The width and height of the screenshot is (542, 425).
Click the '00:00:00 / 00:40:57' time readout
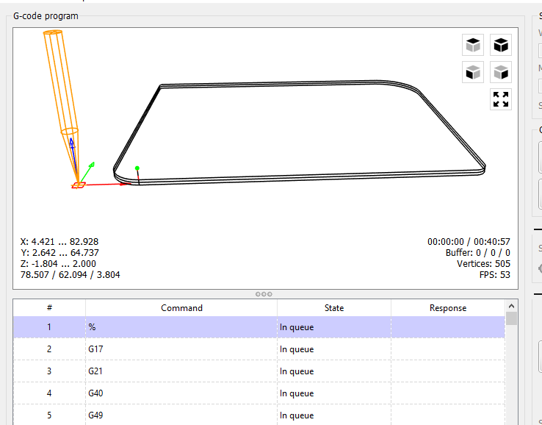point(469,242)
